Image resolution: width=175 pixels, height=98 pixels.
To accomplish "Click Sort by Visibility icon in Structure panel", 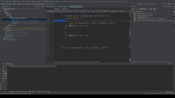I will (132, 9).
